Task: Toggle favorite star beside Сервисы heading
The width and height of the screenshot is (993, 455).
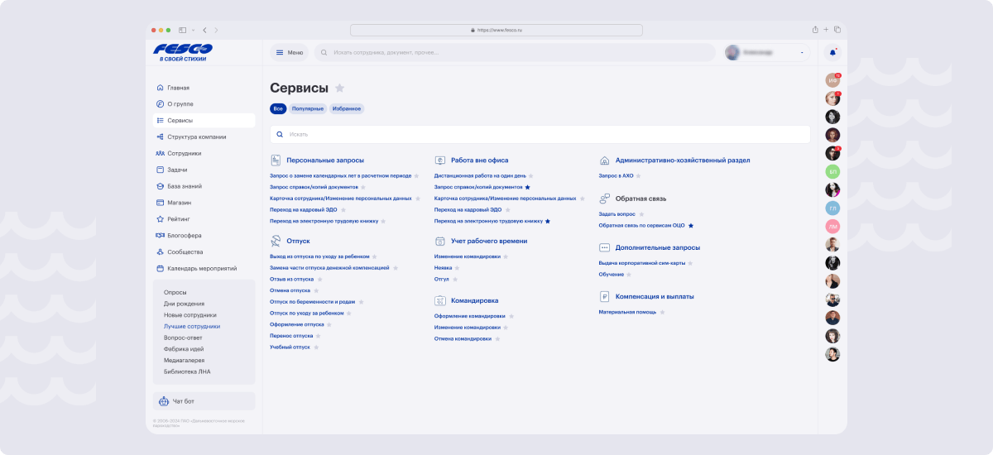Action: (339, 89)
